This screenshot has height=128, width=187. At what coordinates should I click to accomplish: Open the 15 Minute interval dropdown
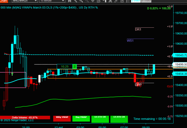(52, 1)
